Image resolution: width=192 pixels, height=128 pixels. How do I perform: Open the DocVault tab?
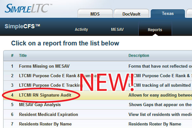(131, 14)
